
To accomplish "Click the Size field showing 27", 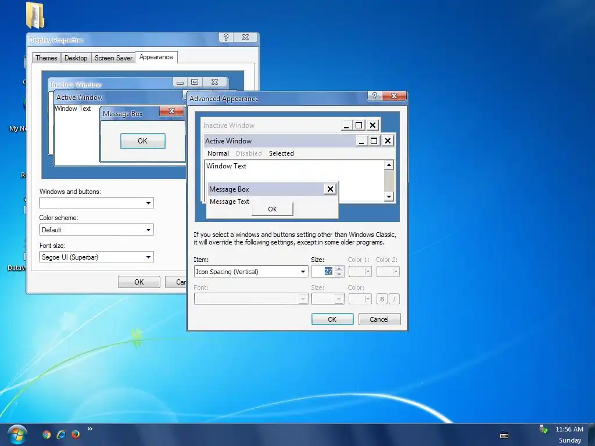I will click(323, 271).
